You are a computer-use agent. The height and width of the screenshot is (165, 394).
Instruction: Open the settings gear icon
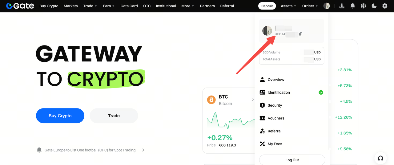385,6
